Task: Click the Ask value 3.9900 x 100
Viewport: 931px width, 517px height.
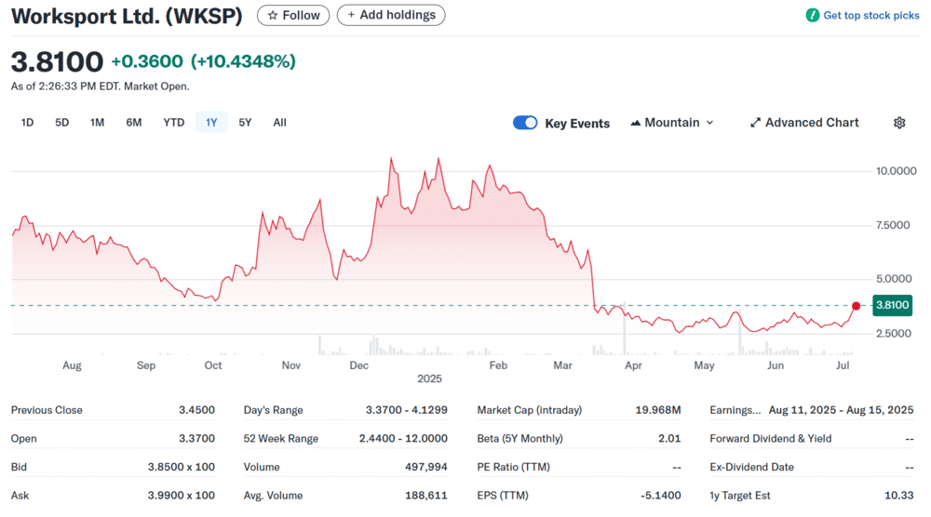Action: [182, 496]
